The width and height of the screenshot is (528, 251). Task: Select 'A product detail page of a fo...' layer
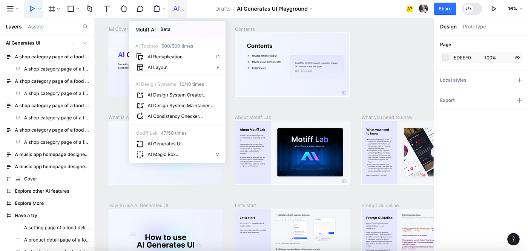[47, 240]
